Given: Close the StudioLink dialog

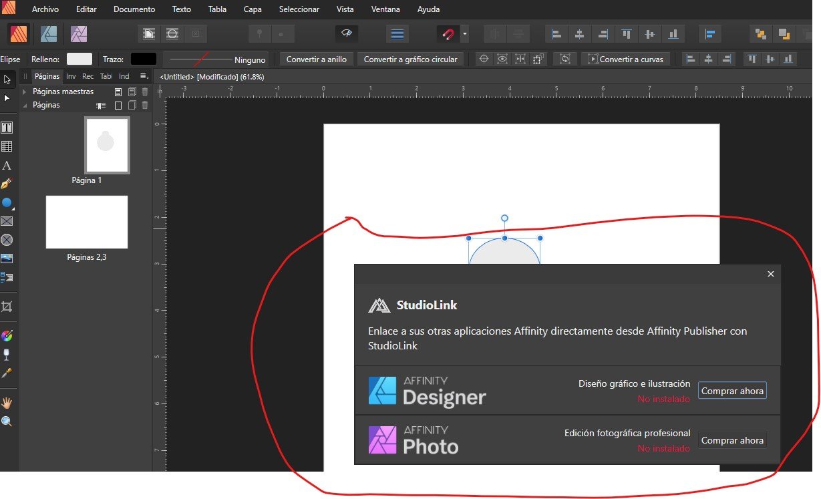Looking at the screenshot, I should (x=771, y=274).
